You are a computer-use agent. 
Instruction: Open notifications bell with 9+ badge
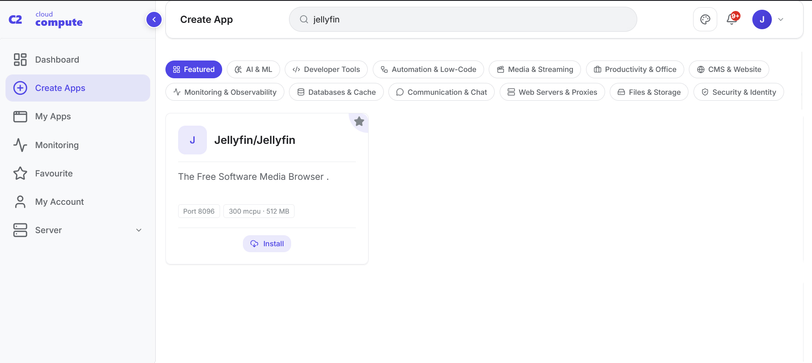[x=732, y=19]
